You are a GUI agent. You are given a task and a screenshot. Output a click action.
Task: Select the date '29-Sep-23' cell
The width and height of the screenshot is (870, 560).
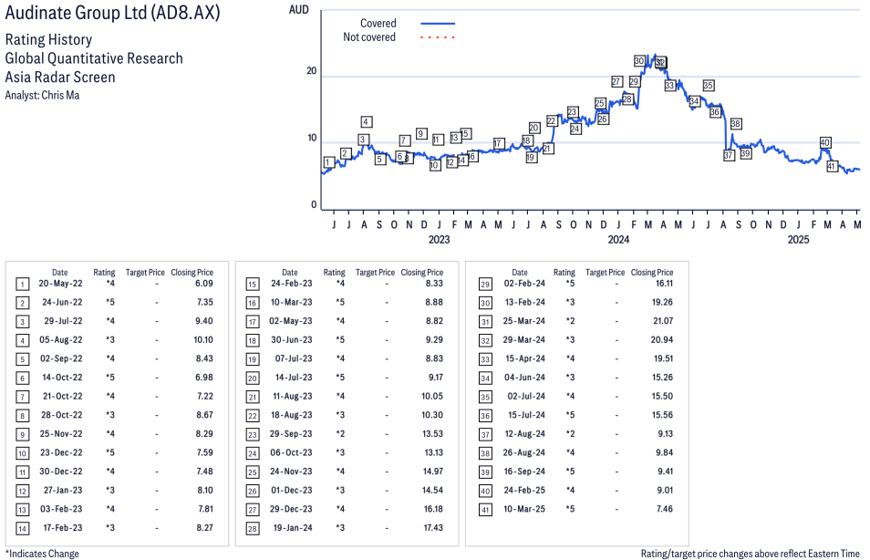tap(291, 434)
